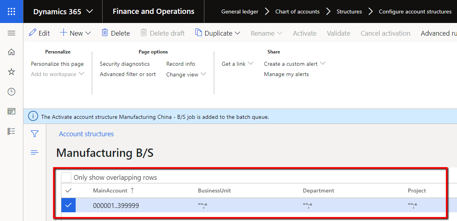This screenshot has height=221, width=457.
Task: Open Workspaces icon in sidebar
Action: pyautogui.click(x=11, y=111)
